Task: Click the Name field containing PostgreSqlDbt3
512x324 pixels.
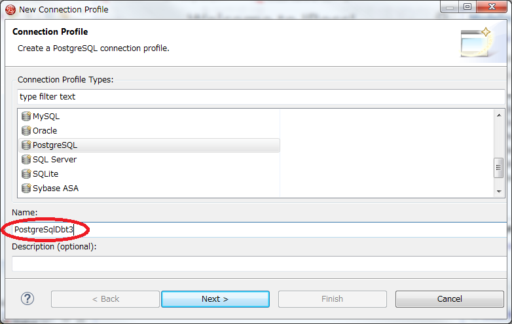Action: pyautogui.click(x=260, y=230)
